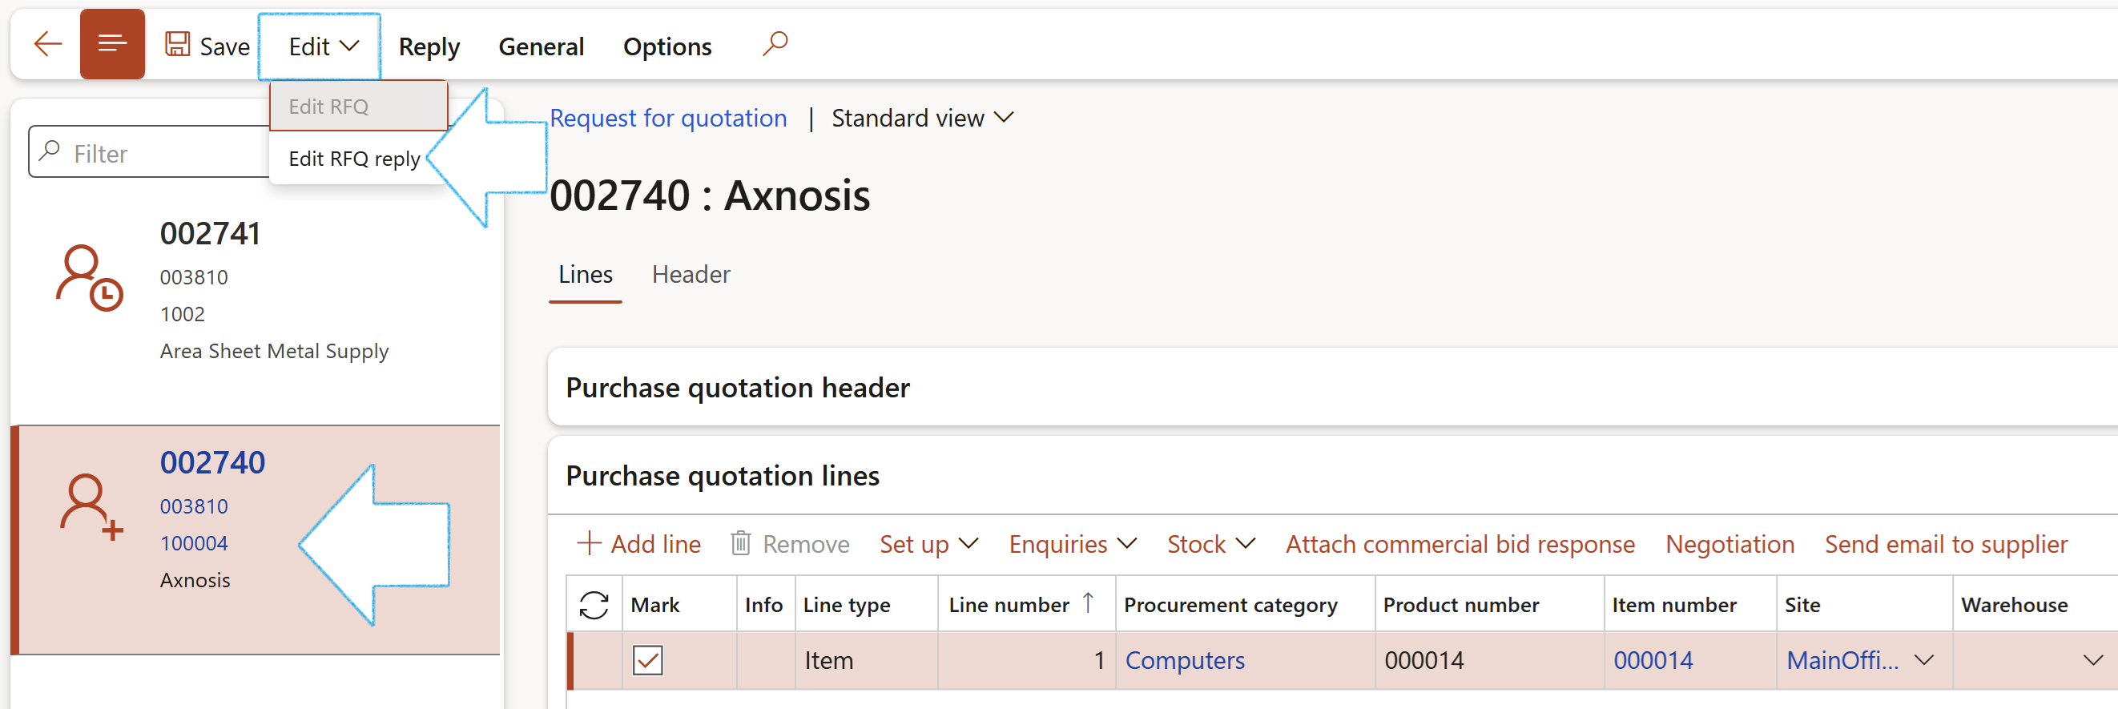This screenshot has width=2118, height=709.
Task: Open the General menu
Action: pyautogui.click(x=541, y=47)
